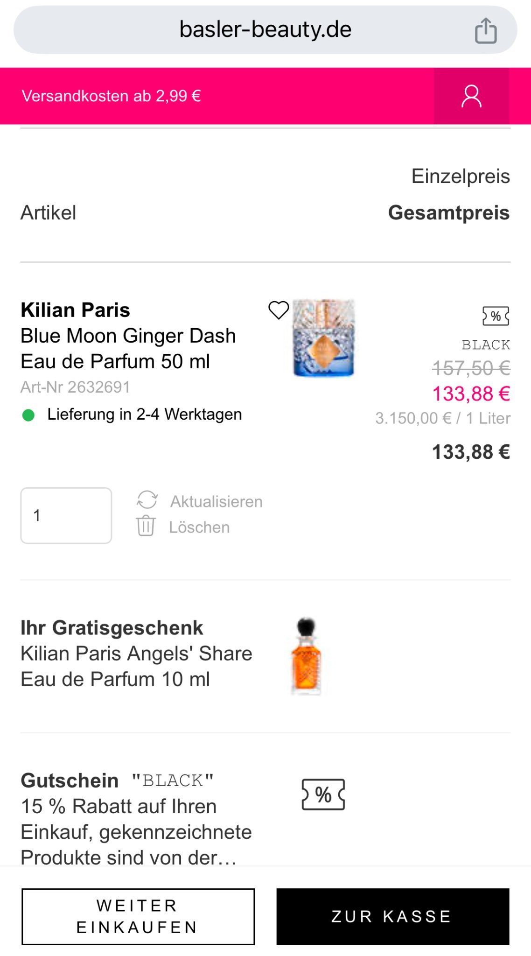Tap the share icon in address bar
The height and width of the screenshot is (956, 531).
[x=485, y=30]
